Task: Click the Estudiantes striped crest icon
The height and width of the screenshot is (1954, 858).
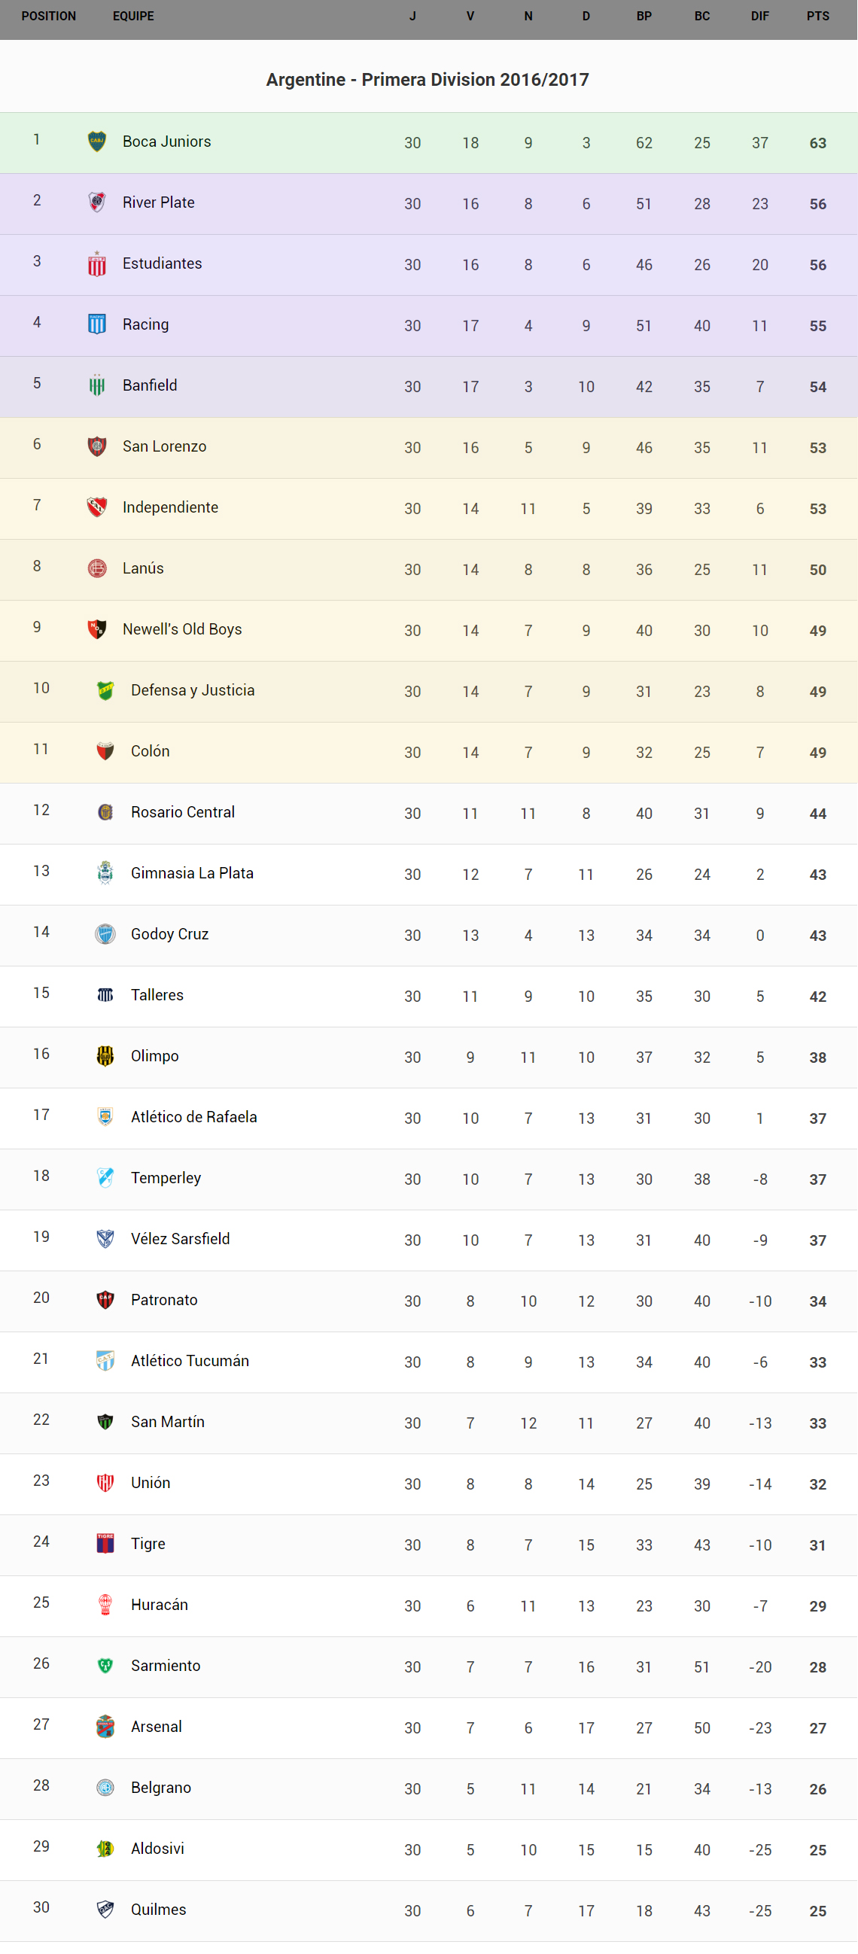Action: click(x=97, y=264)
